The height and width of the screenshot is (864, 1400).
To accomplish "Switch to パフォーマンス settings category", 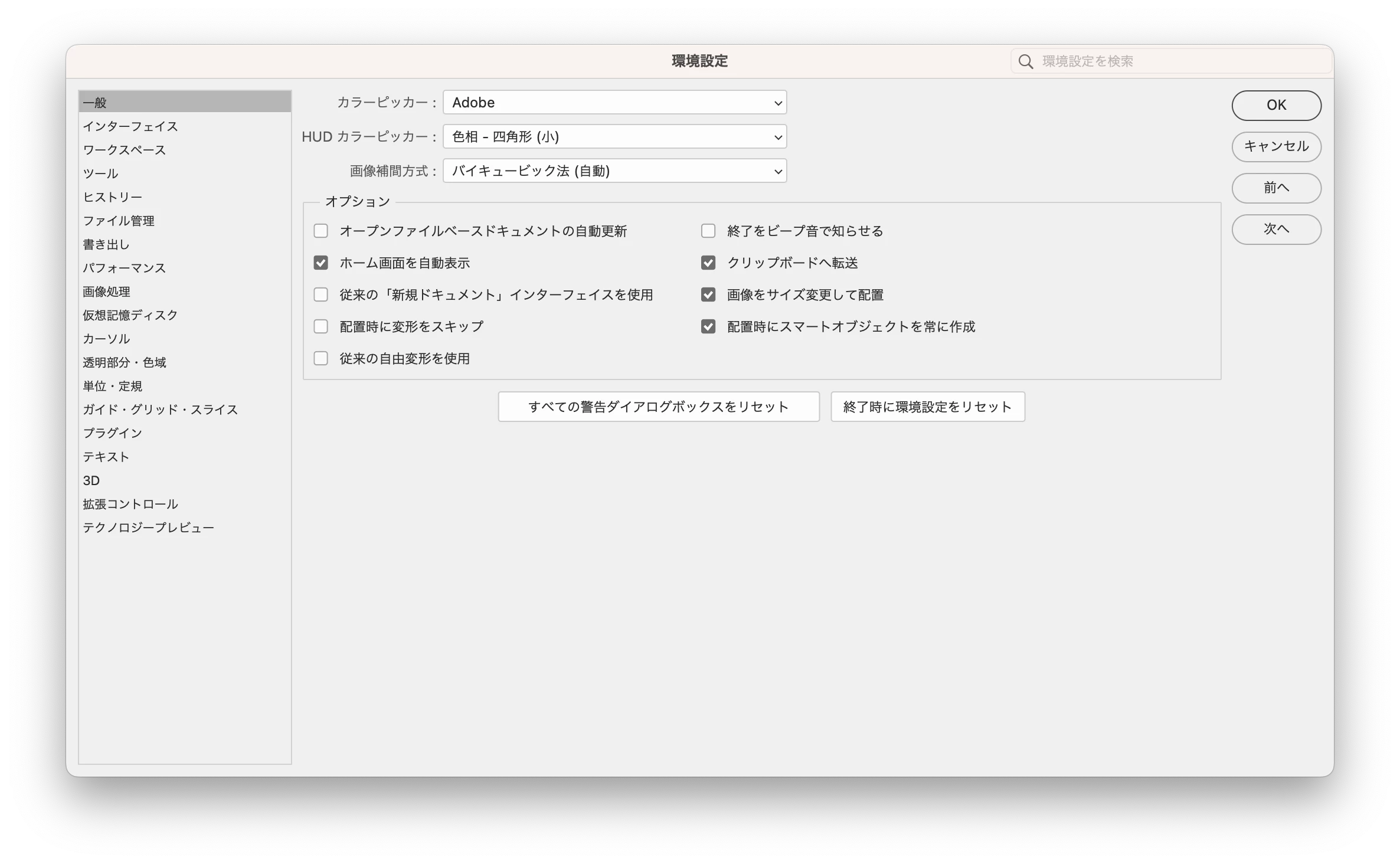I will [125, 268].
